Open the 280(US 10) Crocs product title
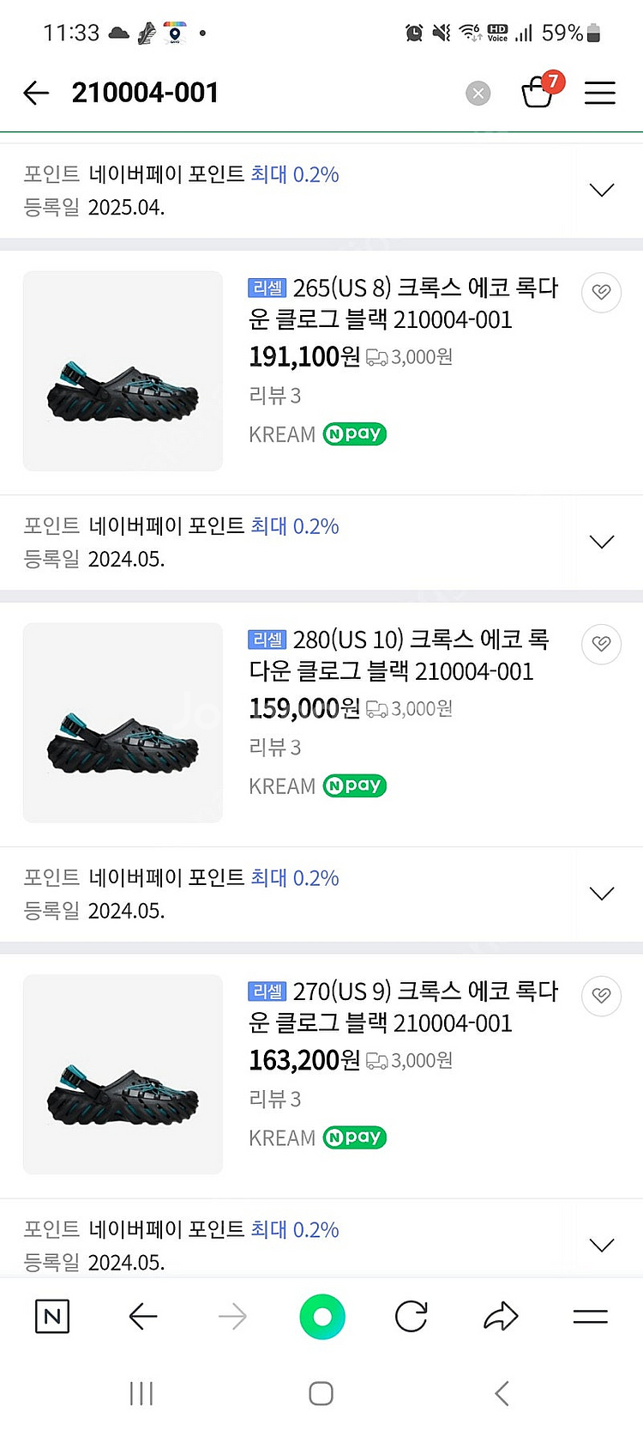 400,655
